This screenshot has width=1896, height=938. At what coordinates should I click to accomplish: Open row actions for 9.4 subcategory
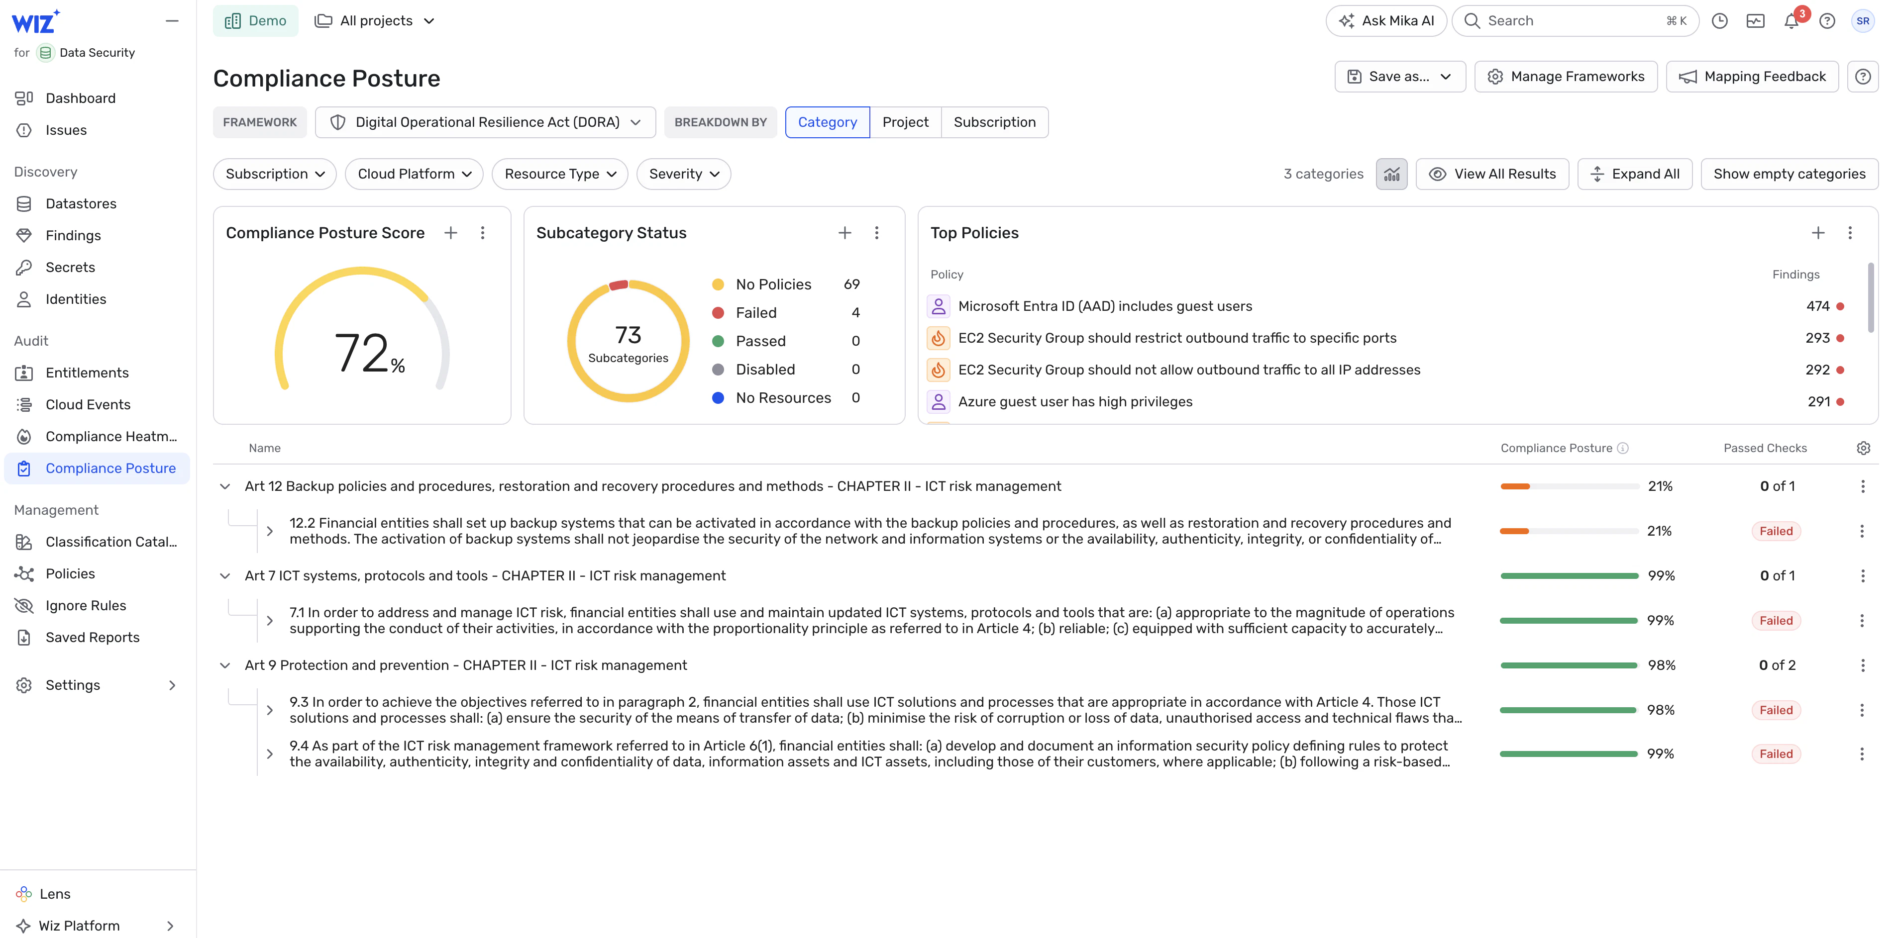coord(1862,754)
